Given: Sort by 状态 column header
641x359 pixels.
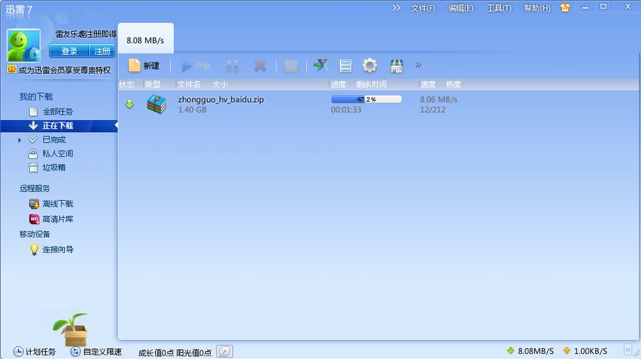Looking at the screenshot, I should coord(127,85).
